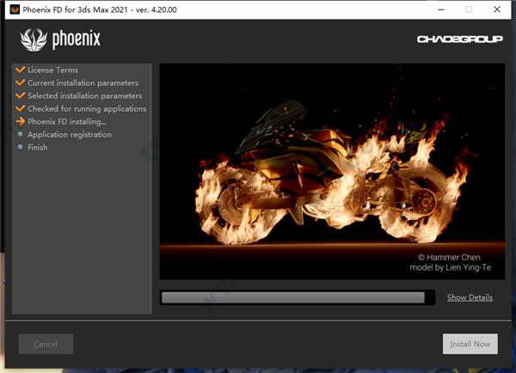Click the checkmark beside License Terms
Image resolution: width=516 pixels, height=373 pixels.
point(20,70)
